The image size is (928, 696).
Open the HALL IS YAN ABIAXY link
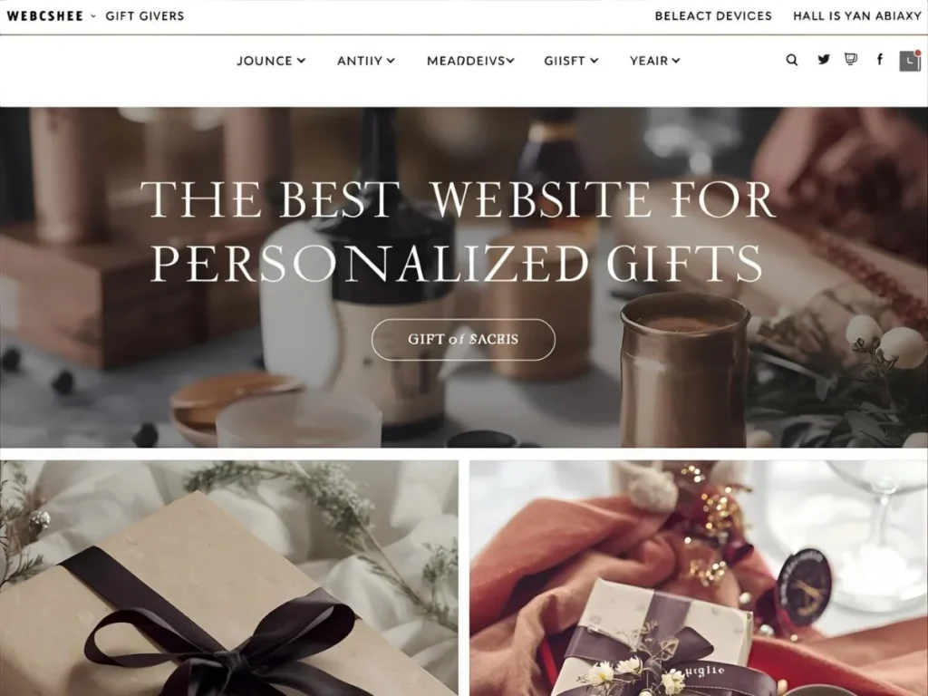click(x=857, y=16)
